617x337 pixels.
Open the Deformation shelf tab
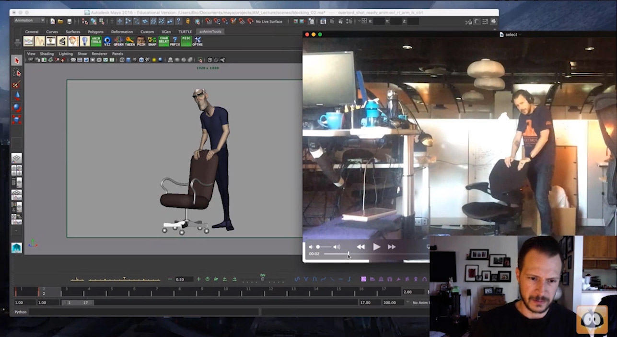[x=122, y=32]
